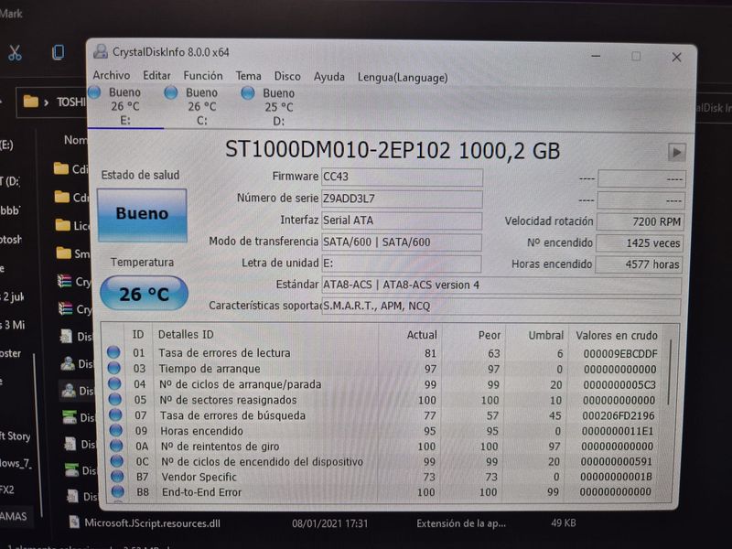Click the Letra de unidad field
Screen dimensions: 732x549
[402, 264]
